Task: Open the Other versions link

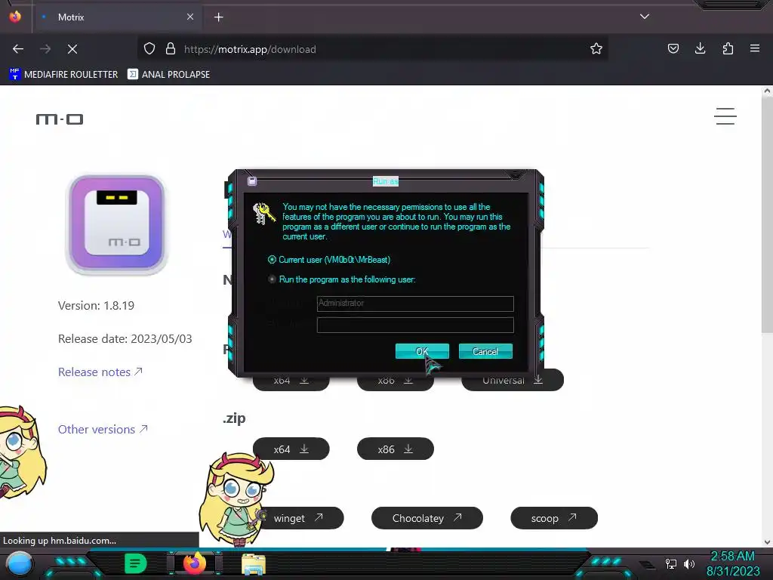Action: (x=103, y=429)
